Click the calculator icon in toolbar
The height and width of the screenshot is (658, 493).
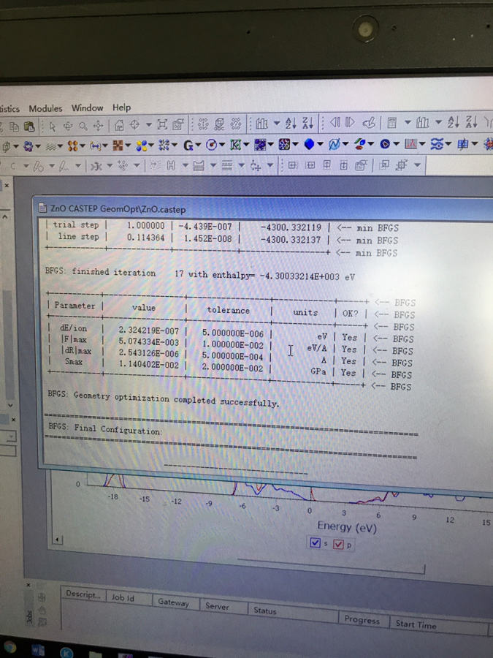click(392, 123)
